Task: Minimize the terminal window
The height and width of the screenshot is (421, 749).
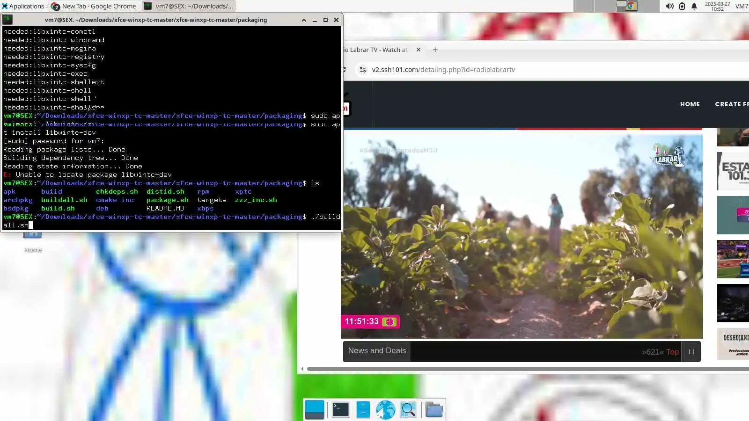Action: coord(315,20)
